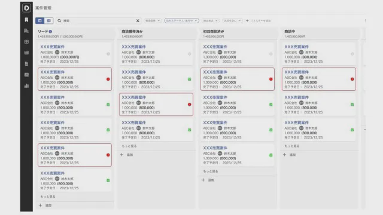Add a card via 追加 in 商談獲得済み
The width and height of the screenshot is (383, 215).
click(x=126, y=155)
